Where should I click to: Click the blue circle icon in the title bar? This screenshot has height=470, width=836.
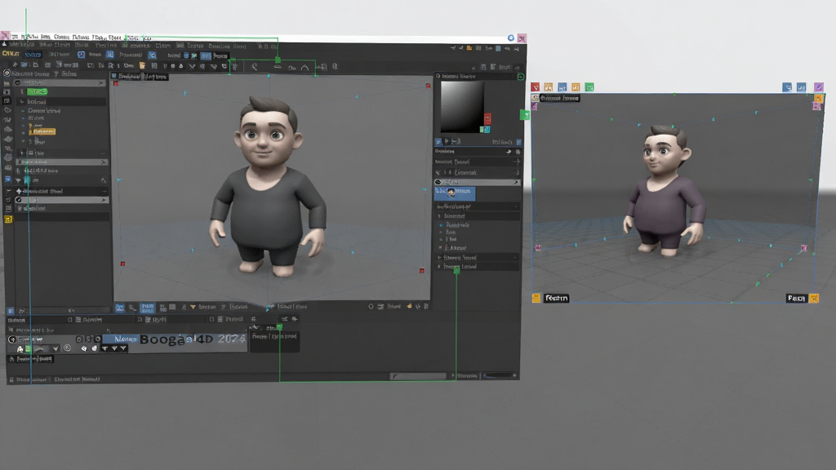511,38
